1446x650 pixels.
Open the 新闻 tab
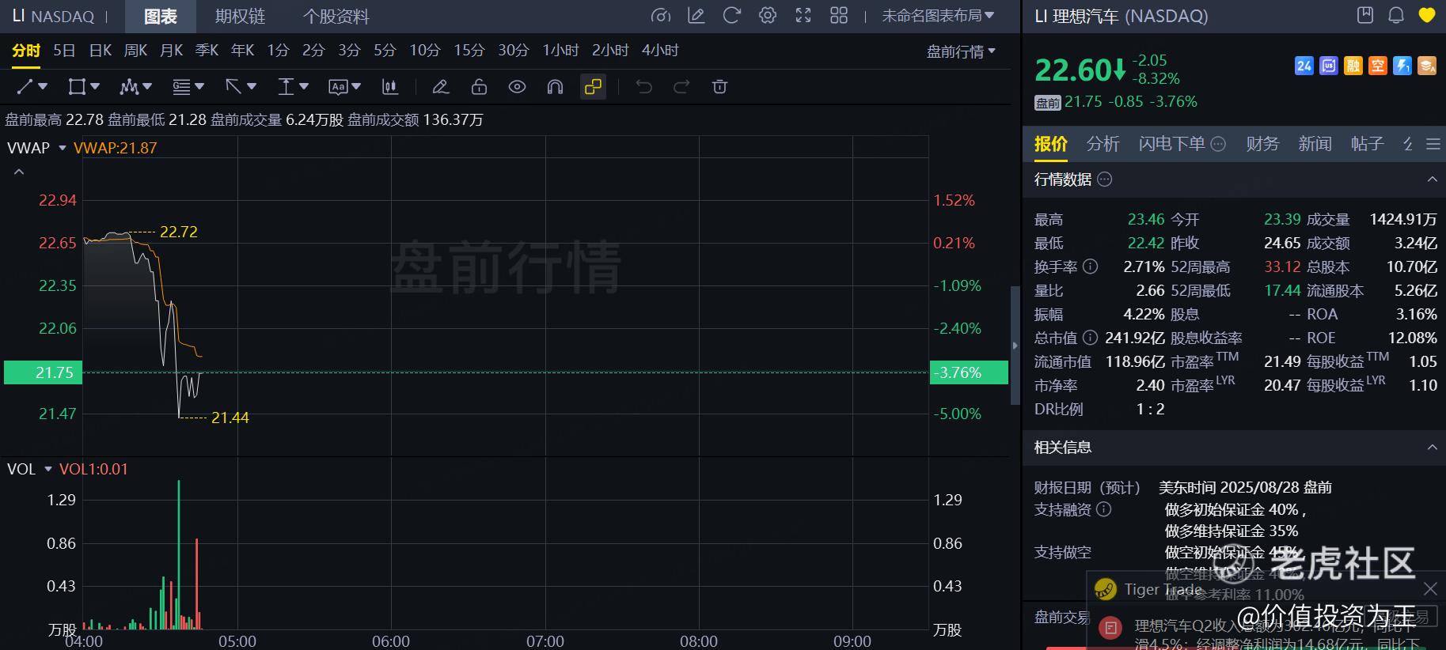coord(1315,144)
